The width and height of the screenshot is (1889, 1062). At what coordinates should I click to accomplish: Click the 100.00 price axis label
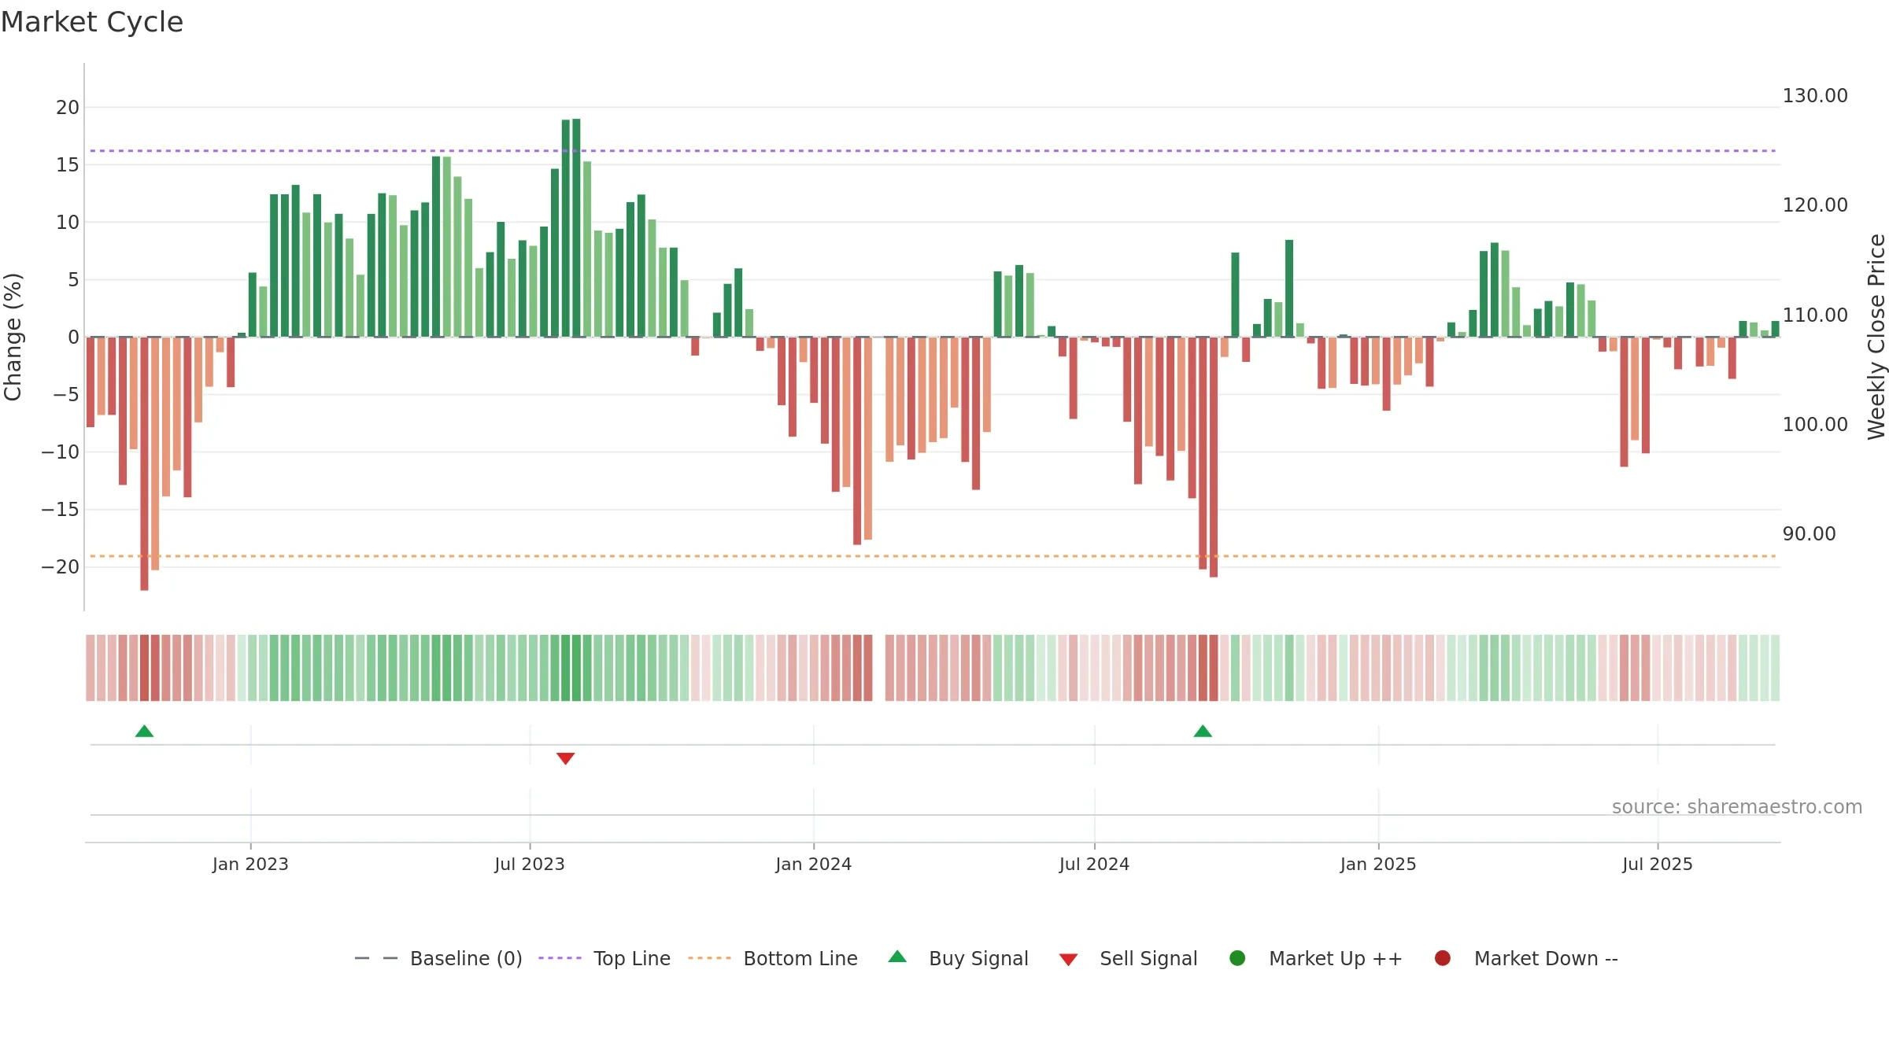click(1815, 425)
